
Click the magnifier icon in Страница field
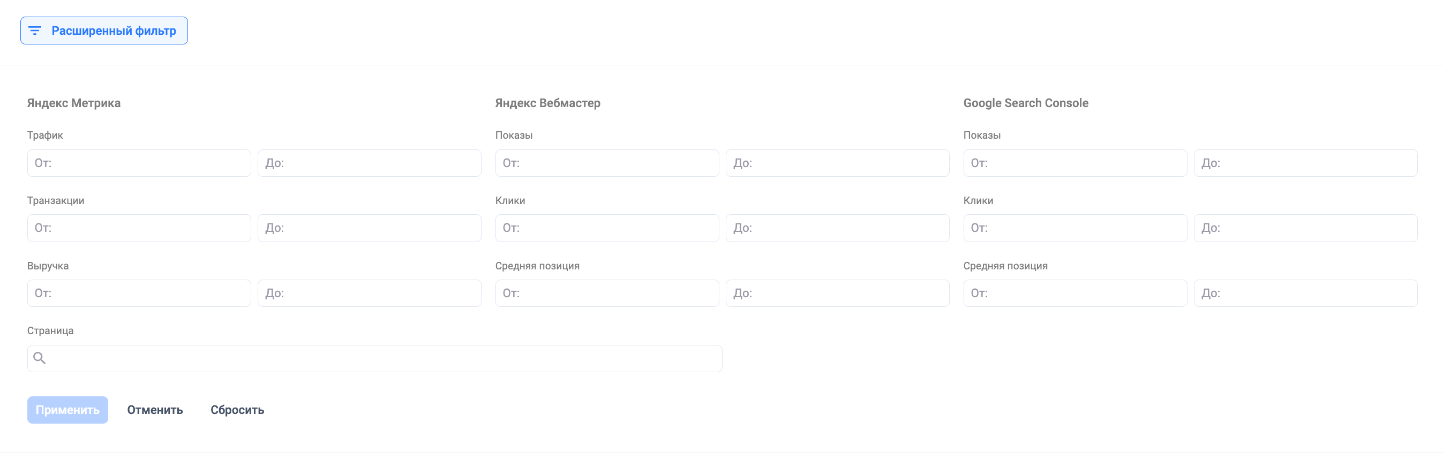[39, 358]
